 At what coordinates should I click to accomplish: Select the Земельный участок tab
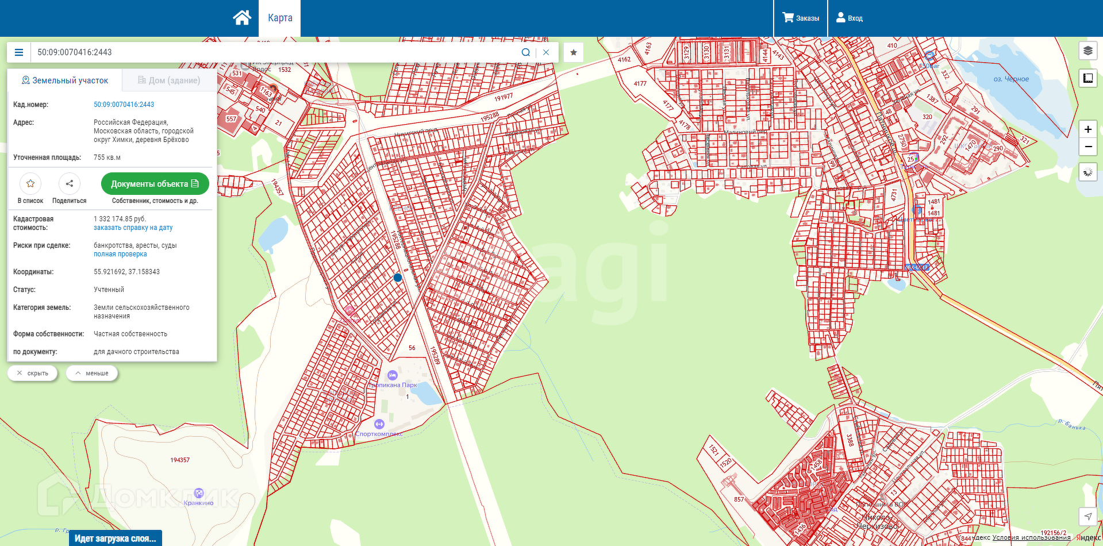[65, 80]
